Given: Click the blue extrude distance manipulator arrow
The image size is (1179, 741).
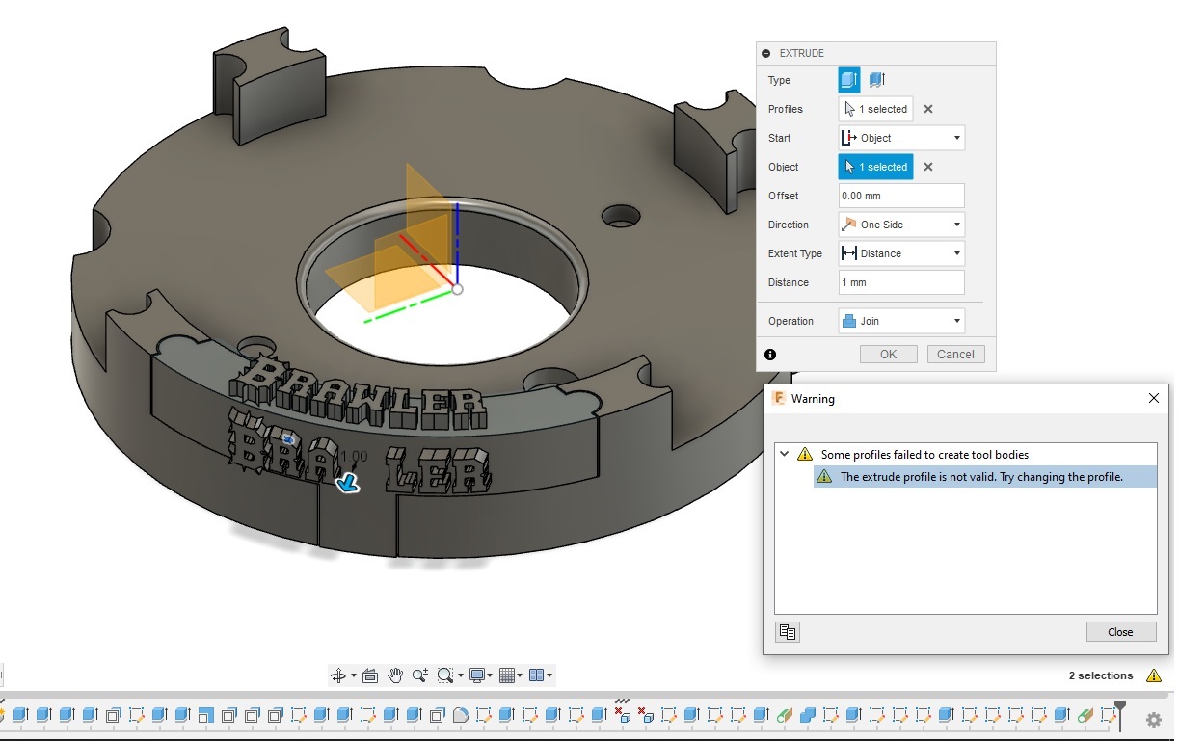Looking at the screenshot, I should (348, 484).
